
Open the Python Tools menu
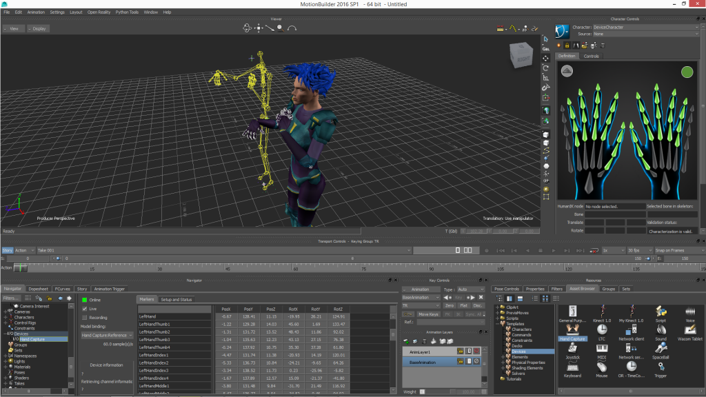(126, 12)
